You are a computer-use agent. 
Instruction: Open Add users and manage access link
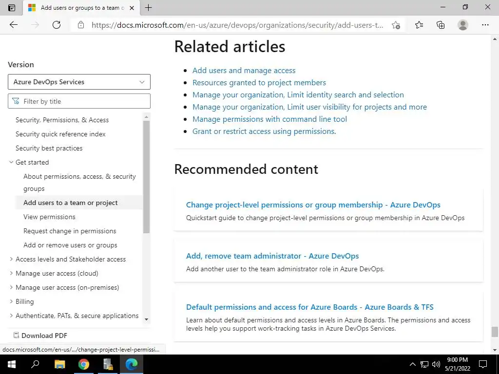coord(244,70)
